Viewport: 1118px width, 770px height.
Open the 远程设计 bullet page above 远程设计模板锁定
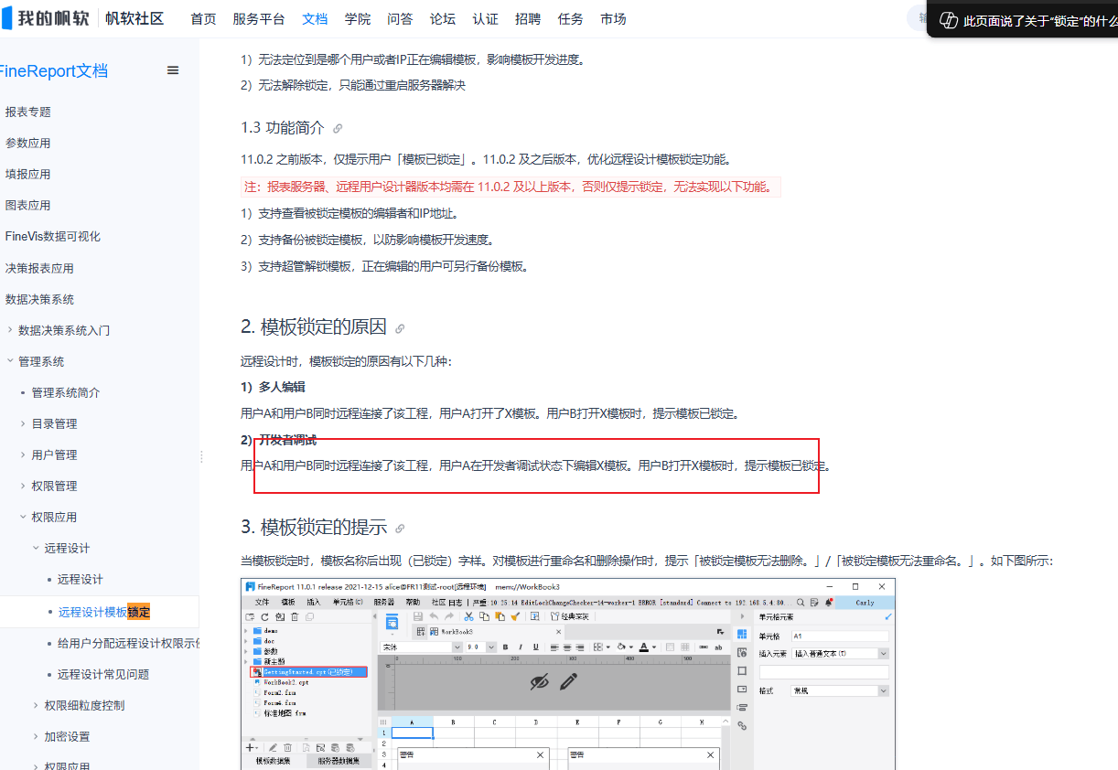pos(81,579)
